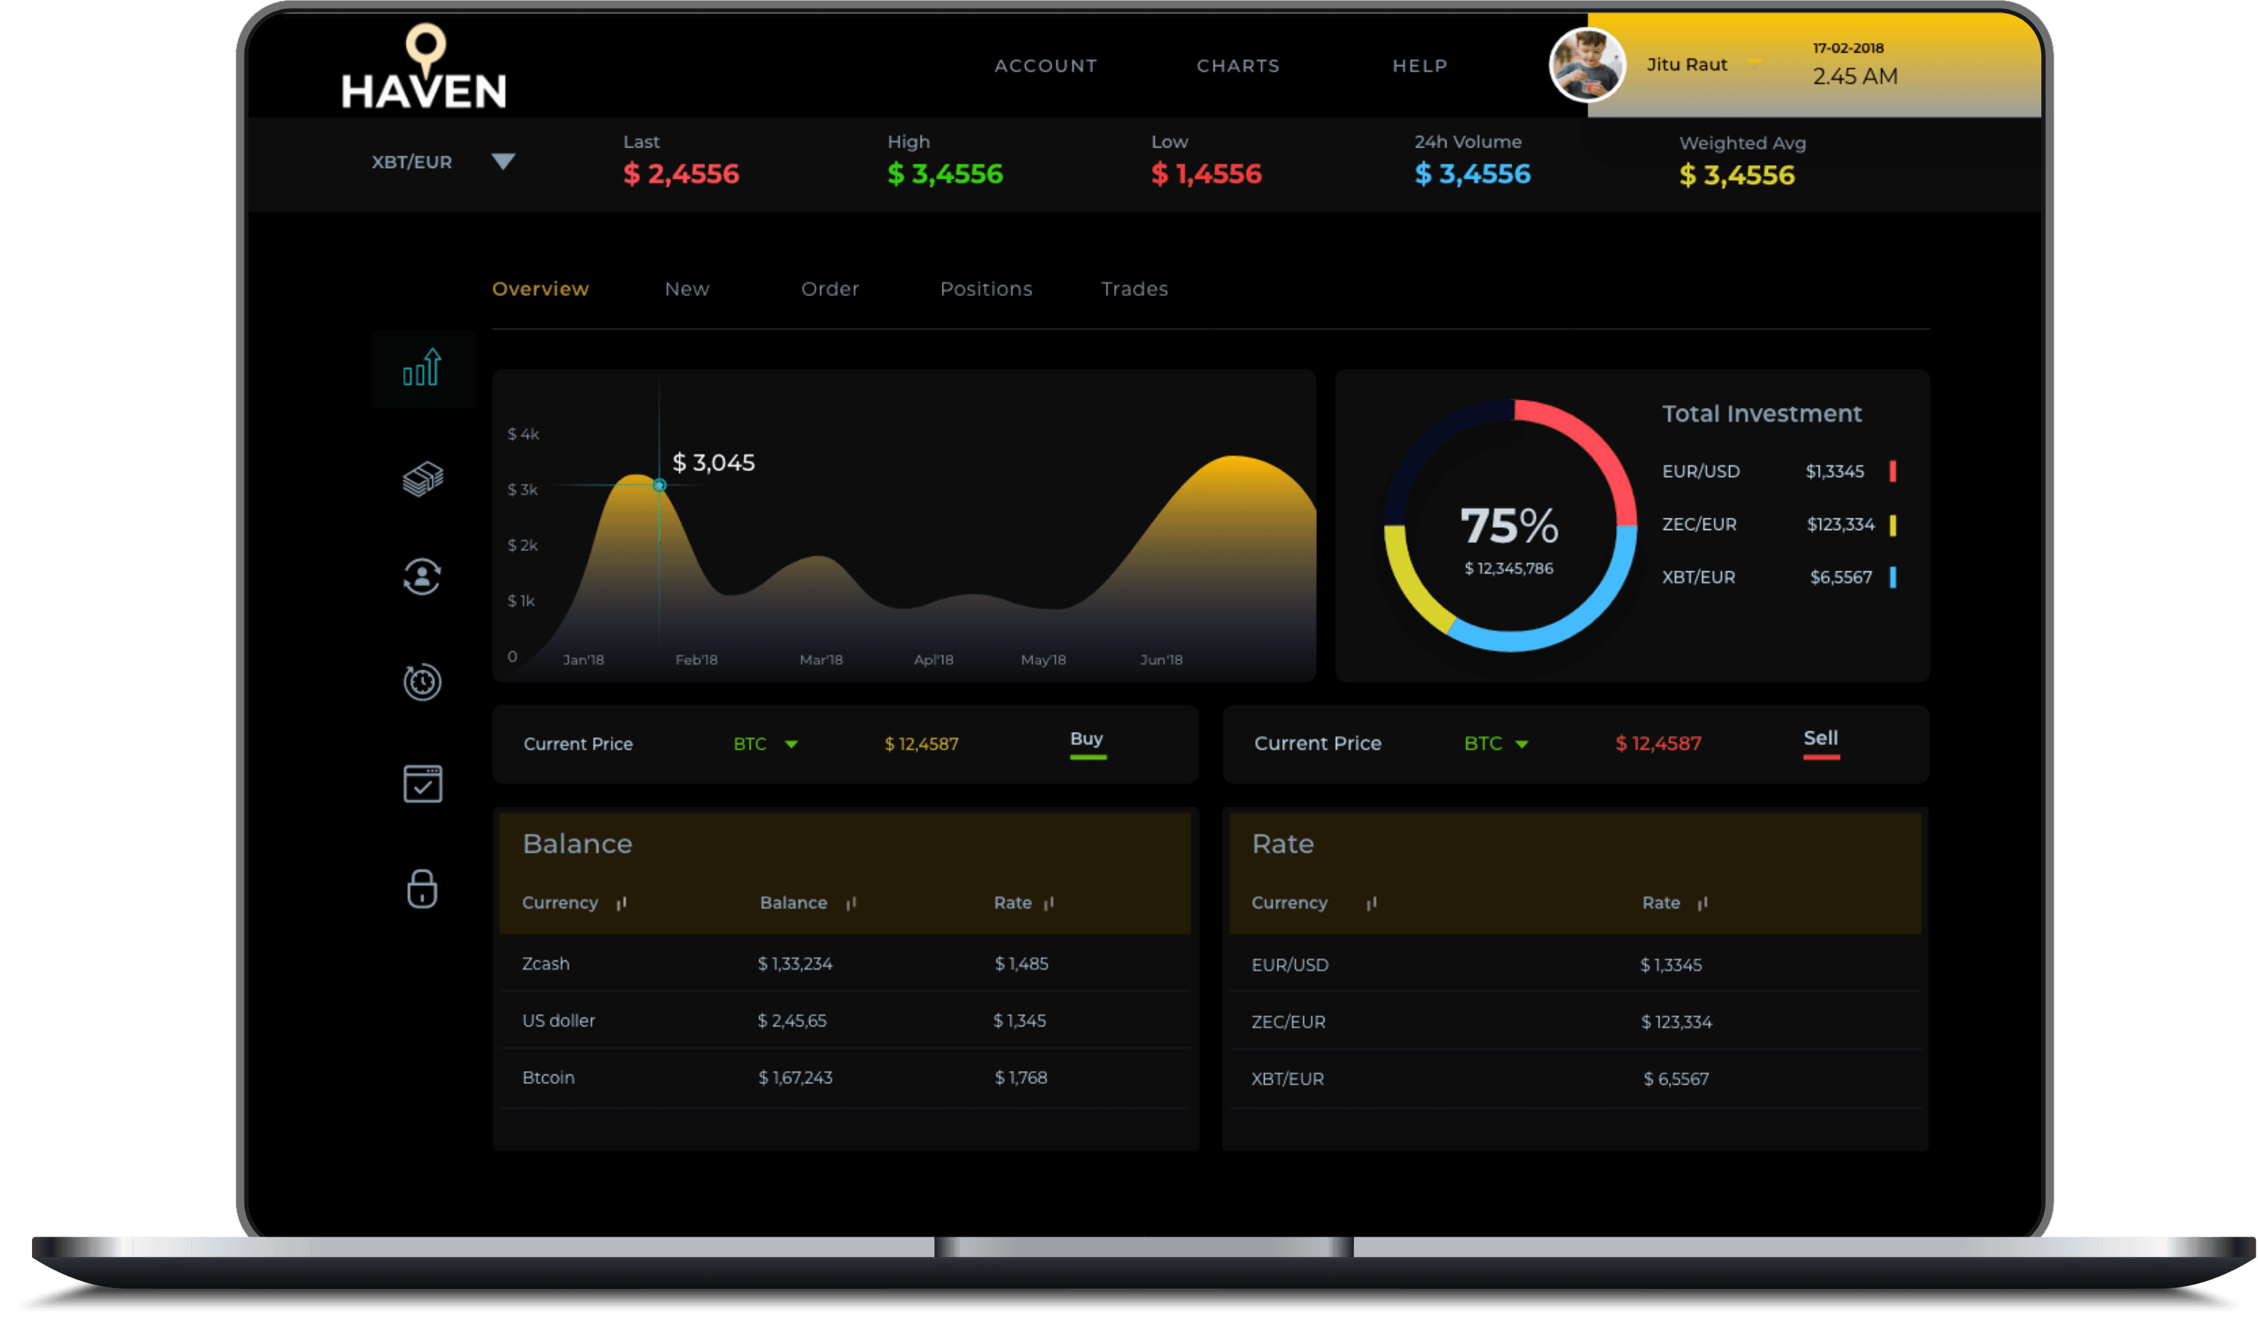This screenshot has height=1318, width=2258.
Task: Select the Zcash row in Balance table
Action: click(845, 964)
